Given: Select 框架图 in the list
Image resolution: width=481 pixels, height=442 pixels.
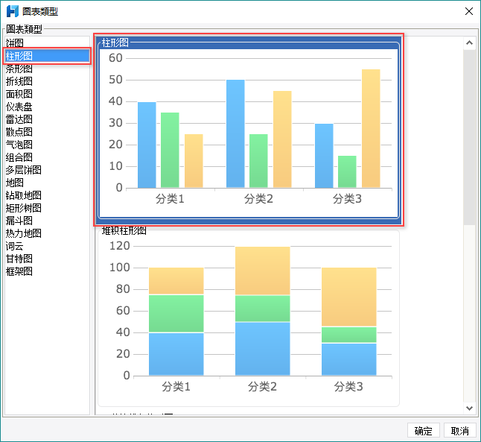Looking at the screenshot, I should pyautogui.click(x=47, y=271).
